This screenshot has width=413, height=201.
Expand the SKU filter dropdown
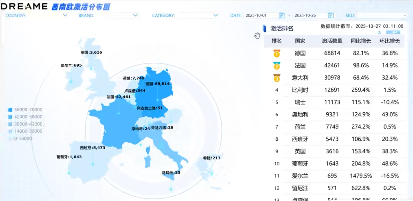[x=405, y=15]
